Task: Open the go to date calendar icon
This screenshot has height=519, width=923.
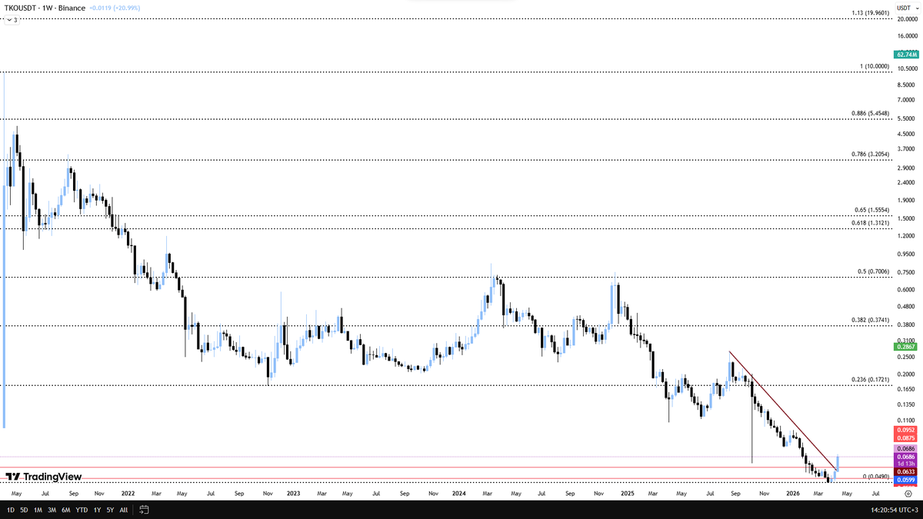Action: [x=144, y=510]
